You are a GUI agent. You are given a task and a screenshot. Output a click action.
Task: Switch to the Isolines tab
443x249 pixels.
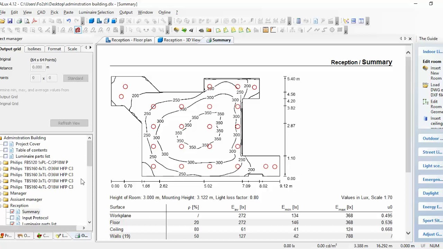34,49
